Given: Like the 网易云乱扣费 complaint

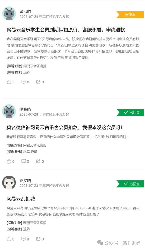Looking at the screenshot, I should coord(11,239).
